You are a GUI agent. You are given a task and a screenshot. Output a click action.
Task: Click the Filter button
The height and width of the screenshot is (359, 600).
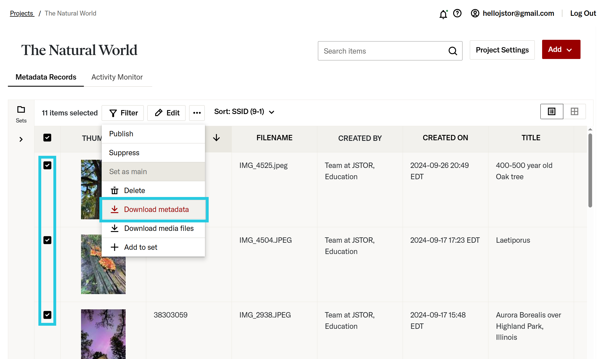(x=123, y=113)
